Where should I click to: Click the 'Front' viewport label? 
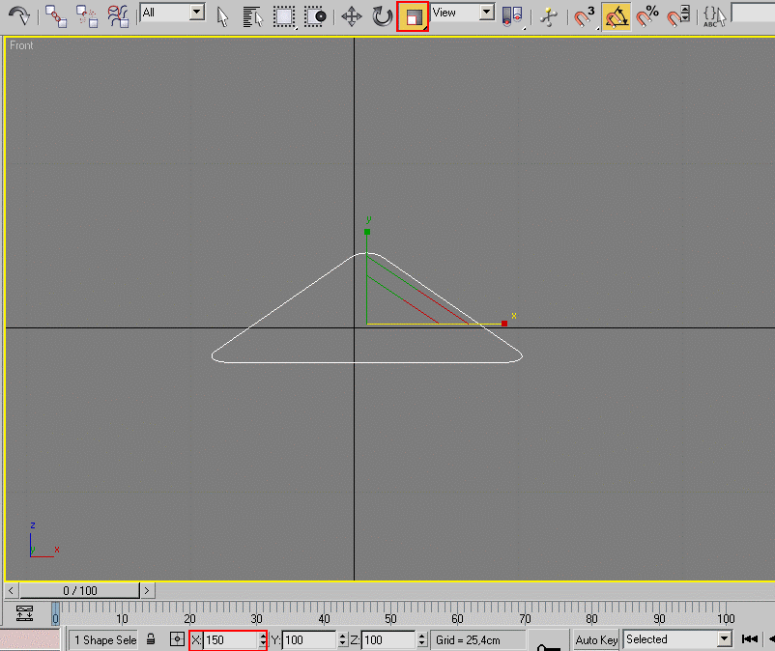click(x=21, y=45)
